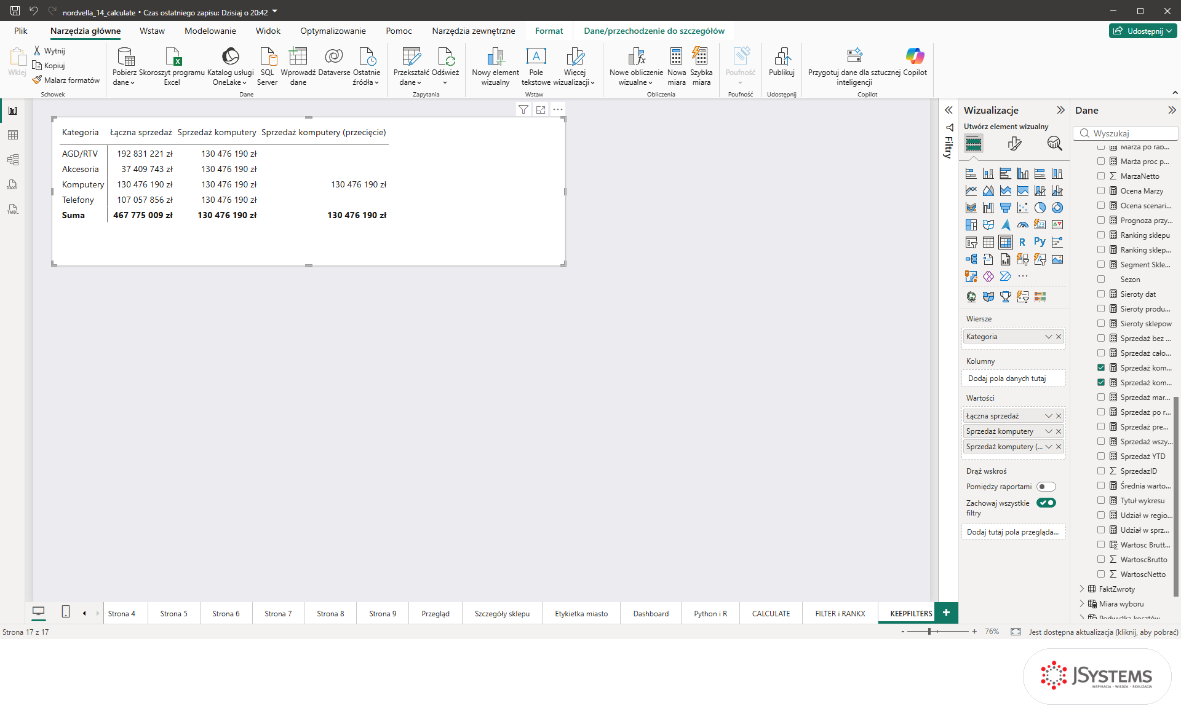Image resolution: width=1181 pixels, height=714 pixels.
Task: Click the Udostępnij share button
Action: (1143, 31)
